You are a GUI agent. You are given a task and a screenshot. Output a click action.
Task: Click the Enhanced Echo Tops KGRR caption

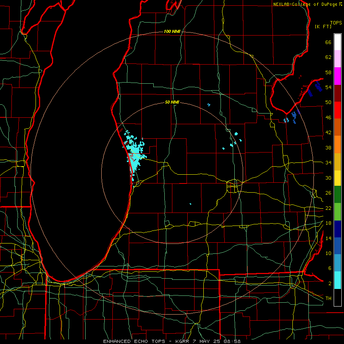[172, 341]
